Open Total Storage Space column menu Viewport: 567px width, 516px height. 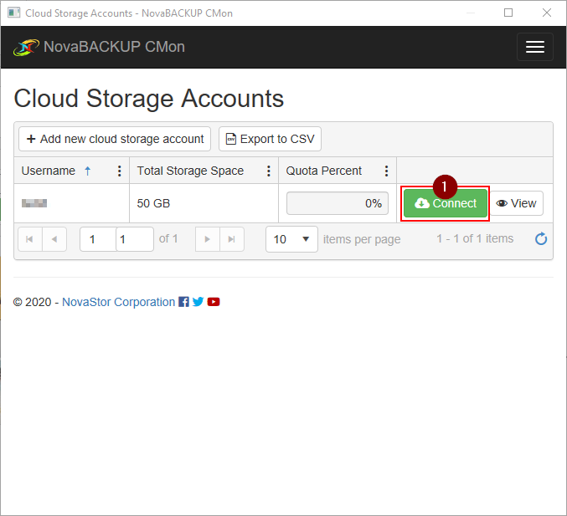coord(268,171)
